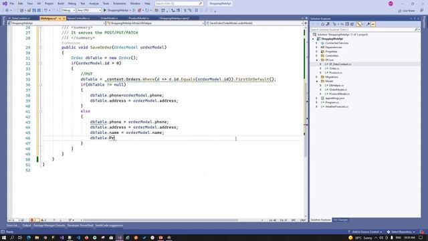Image resolution: width=428 pixels, height=241 pixels.
Task: Expand the Controllers folder
Action: [316, 56]
